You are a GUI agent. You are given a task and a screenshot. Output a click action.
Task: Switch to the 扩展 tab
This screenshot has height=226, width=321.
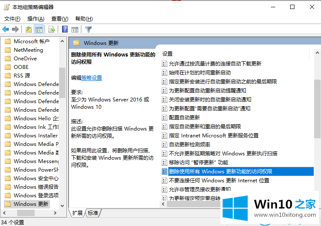[77, 213]
